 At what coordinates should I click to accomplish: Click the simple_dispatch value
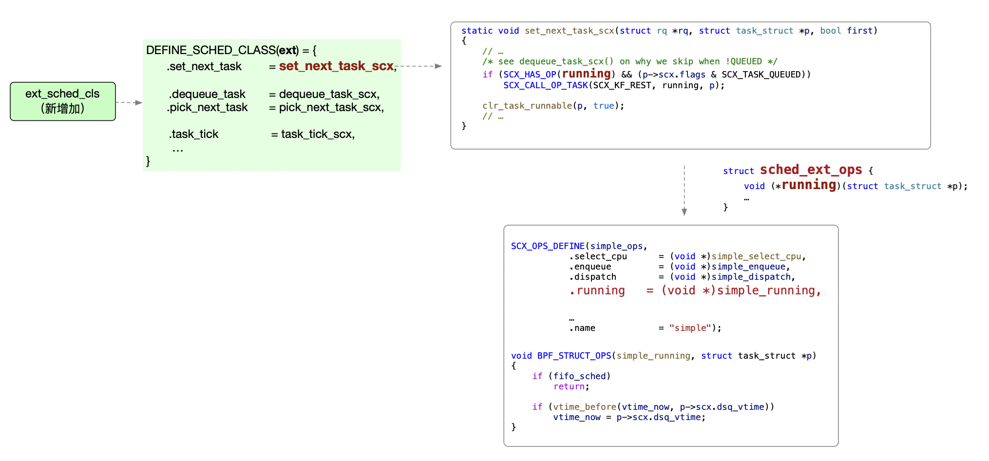pyautogui.click(x=751, y=277)
